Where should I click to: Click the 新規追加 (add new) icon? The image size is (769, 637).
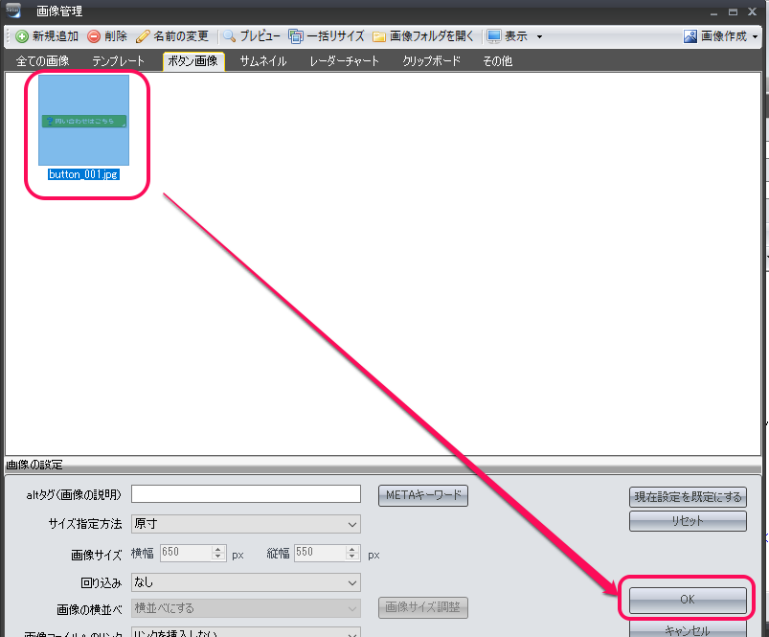pos(21,36)
